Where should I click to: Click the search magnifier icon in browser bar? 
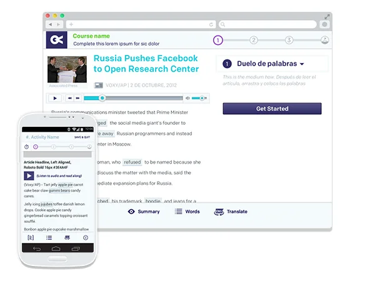(x=222, y=24)
